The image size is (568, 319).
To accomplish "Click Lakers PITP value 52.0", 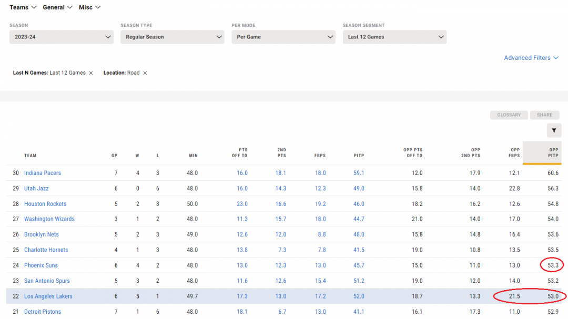I will click(x=359, y=296).
